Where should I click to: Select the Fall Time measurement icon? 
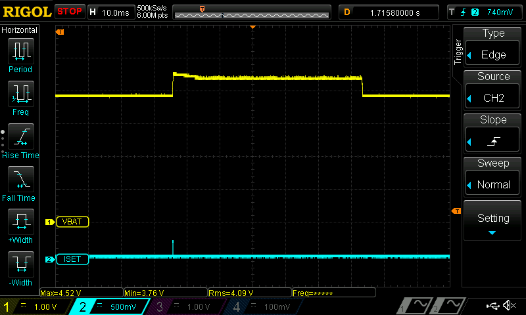click(21, 179)
